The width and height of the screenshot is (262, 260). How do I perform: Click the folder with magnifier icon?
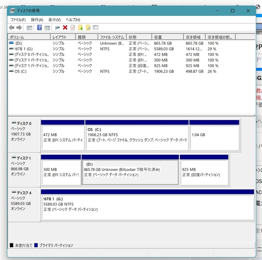(x=88, y=28)
